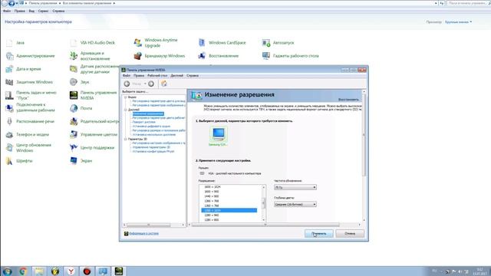491x276 pixels.
Task: Select resolution 1440 x 900 in list
Action: coord(212,196)
